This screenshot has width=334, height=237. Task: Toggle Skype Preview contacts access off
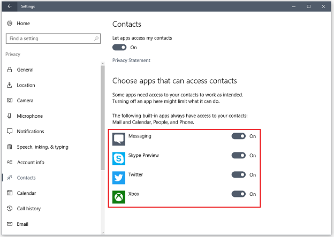click(x=238, y=156)
